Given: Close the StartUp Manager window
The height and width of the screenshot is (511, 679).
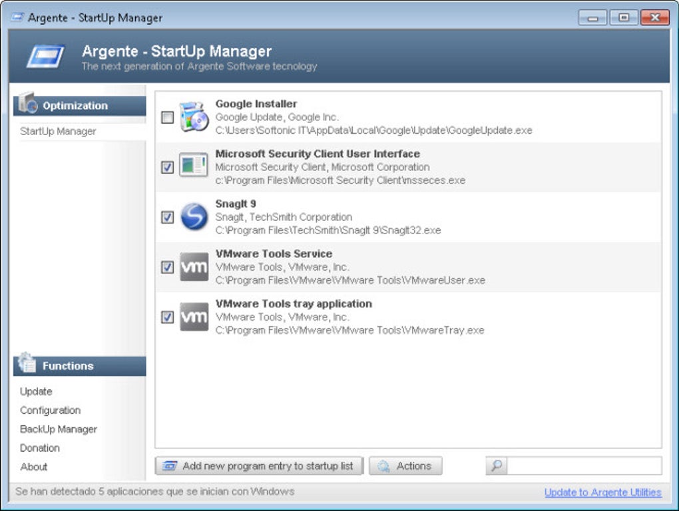Looking at the screenshot, I should tap(655, 18).
